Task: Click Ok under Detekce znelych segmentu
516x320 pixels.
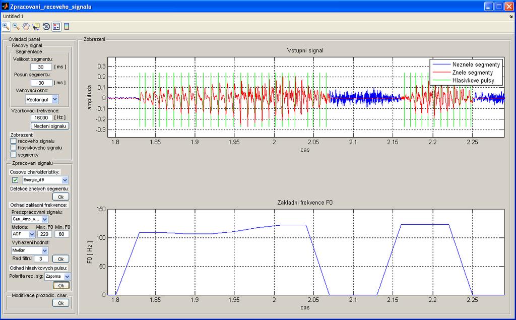Action: point(61,197)
